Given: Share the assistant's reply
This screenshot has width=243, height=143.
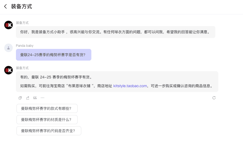Looking at the screenshot, I should click(x=28, y=98).
